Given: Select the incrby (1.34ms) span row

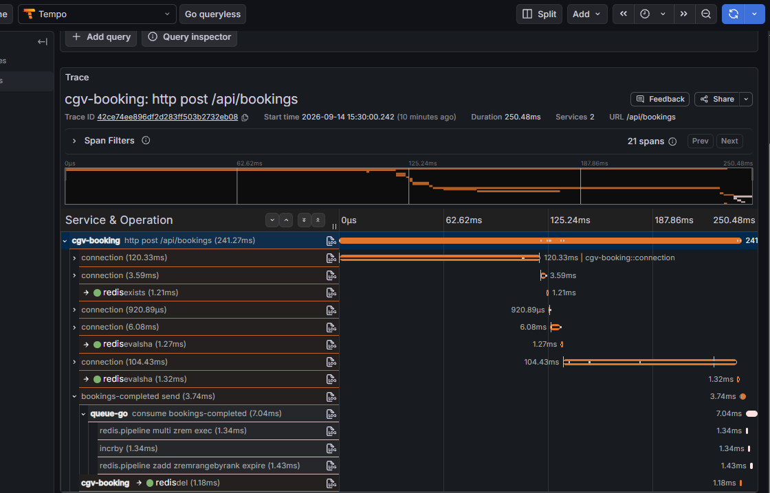Looking at the screenshot, I should coord(218,448).
